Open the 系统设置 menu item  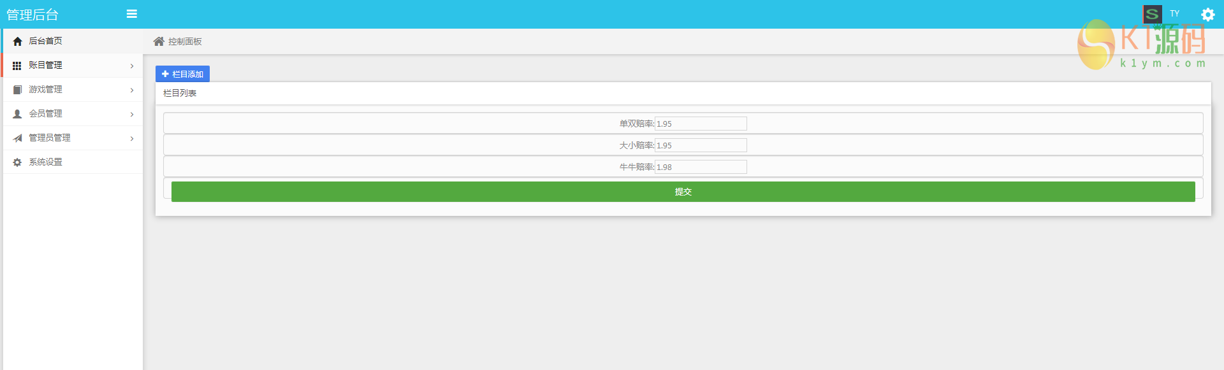(x=73, y=162)
